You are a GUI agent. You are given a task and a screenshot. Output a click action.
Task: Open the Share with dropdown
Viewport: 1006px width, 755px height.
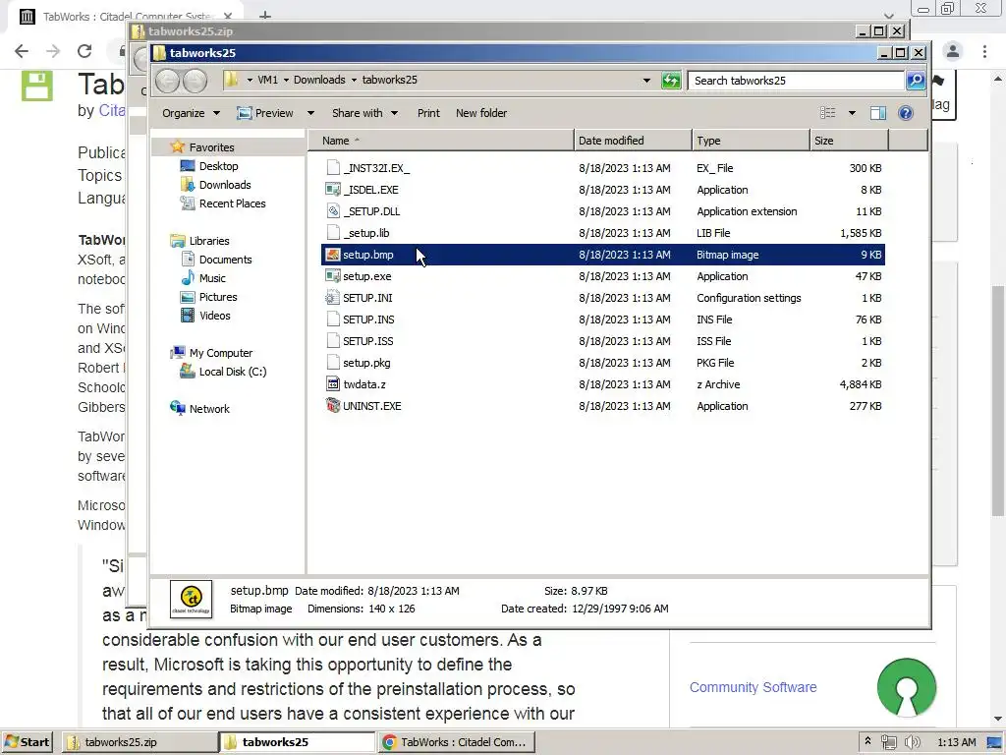point(365,113)
